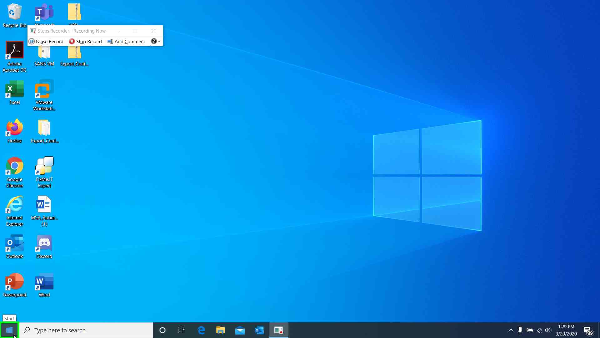Viewport: 600px width, 338px height.
Task: Click the microphone tray icon
Action: point(520,330)
